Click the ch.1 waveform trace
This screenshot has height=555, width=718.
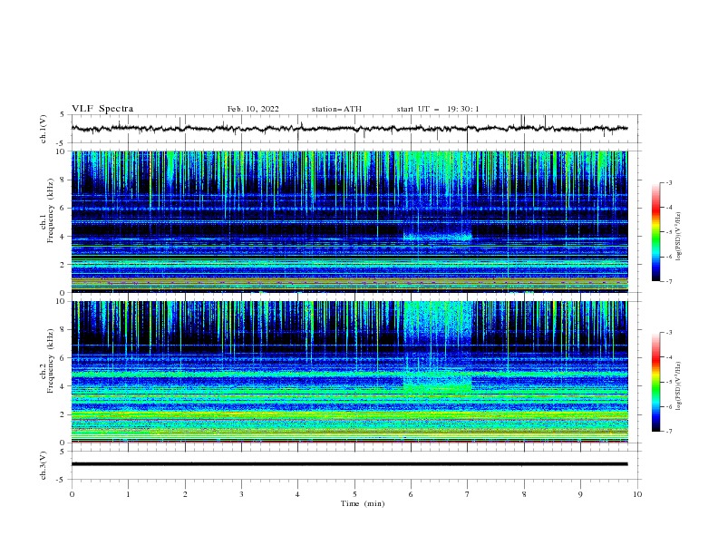click(349, 129)
